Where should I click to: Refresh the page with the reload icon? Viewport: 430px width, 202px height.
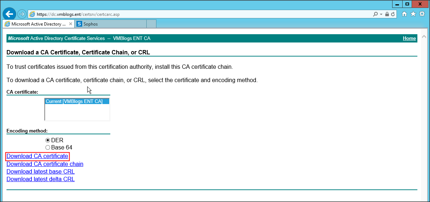tap(393, 14)
